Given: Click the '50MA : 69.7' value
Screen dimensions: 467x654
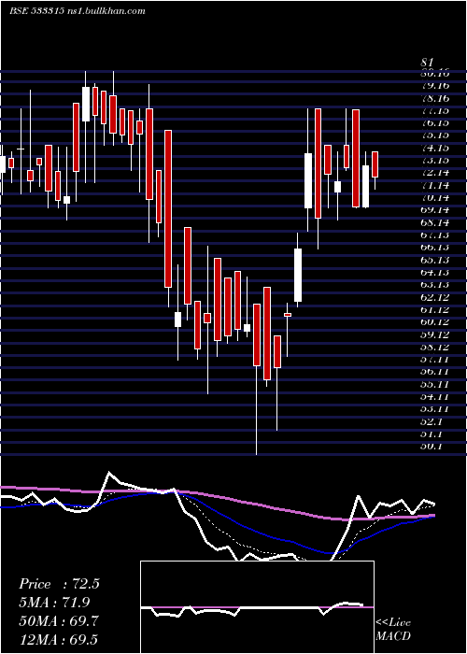Looking at the screenshot, I should 59,620.
